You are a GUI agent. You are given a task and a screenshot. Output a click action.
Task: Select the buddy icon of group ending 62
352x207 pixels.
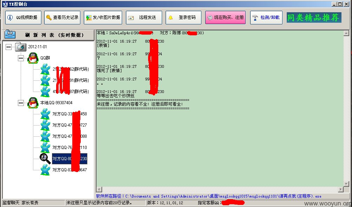(45, 69)
